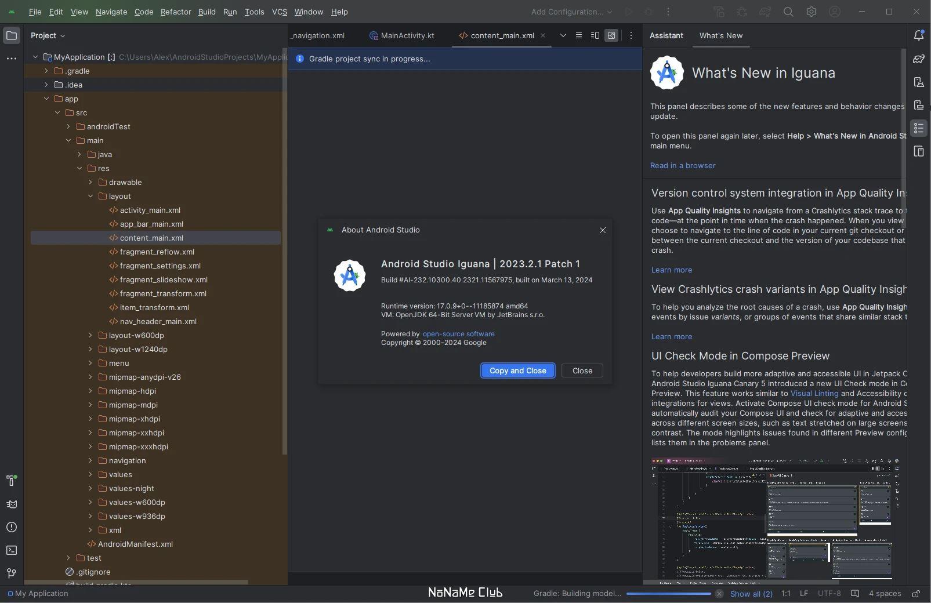Switch editor to Split view mode
The image size is (931, 603).
(x=595, y=35)
